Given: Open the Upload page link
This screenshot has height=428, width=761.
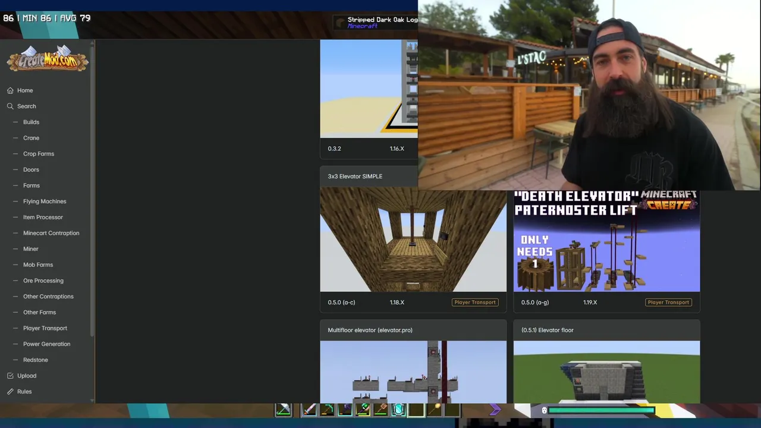Looking at the screenshot, I should (x=27, y=376).
